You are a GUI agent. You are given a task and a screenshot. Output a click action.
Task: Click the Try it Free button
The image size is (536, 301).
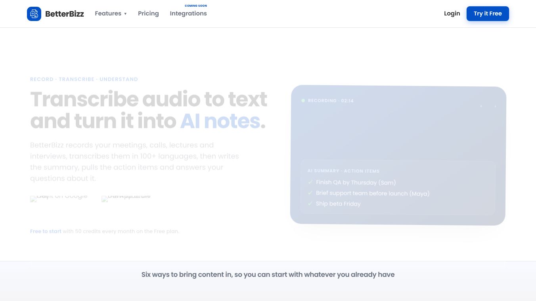coord(488,13)
